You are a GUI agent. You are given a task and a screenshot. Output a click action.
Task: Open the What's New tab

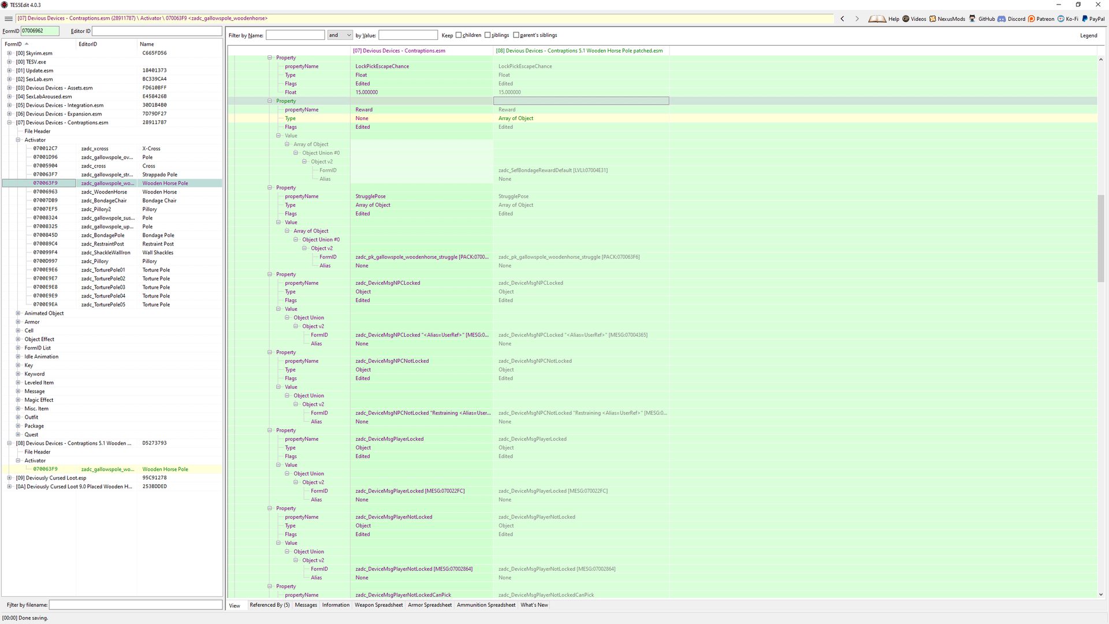point(534,605)
